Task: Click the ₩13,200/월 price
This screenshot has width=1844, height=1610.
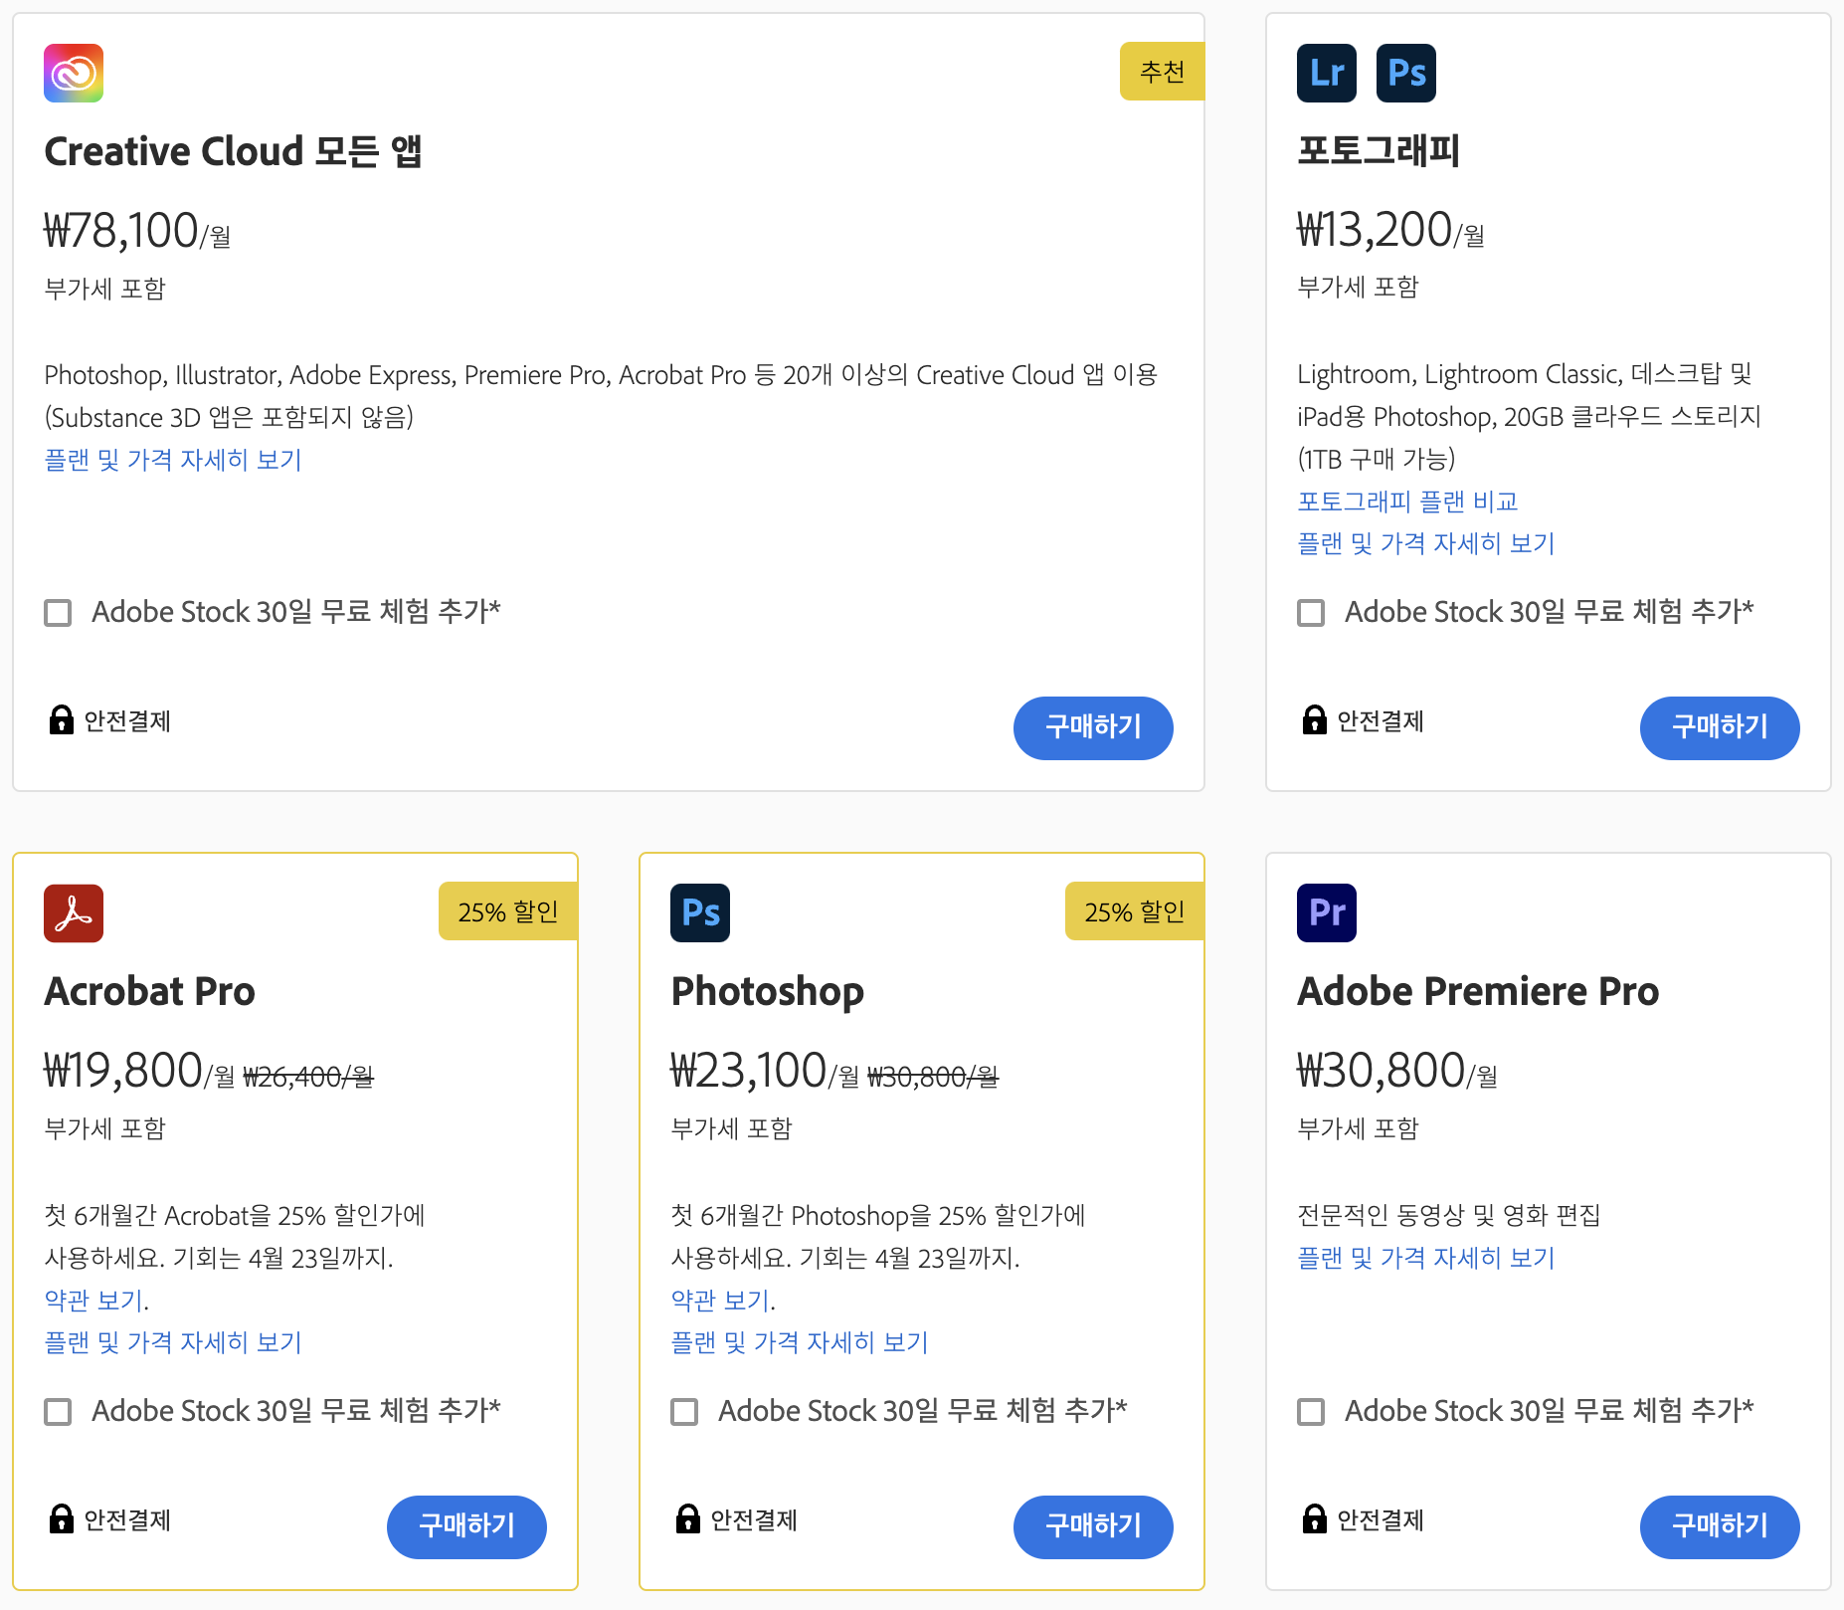Action: coord(1390,231)
